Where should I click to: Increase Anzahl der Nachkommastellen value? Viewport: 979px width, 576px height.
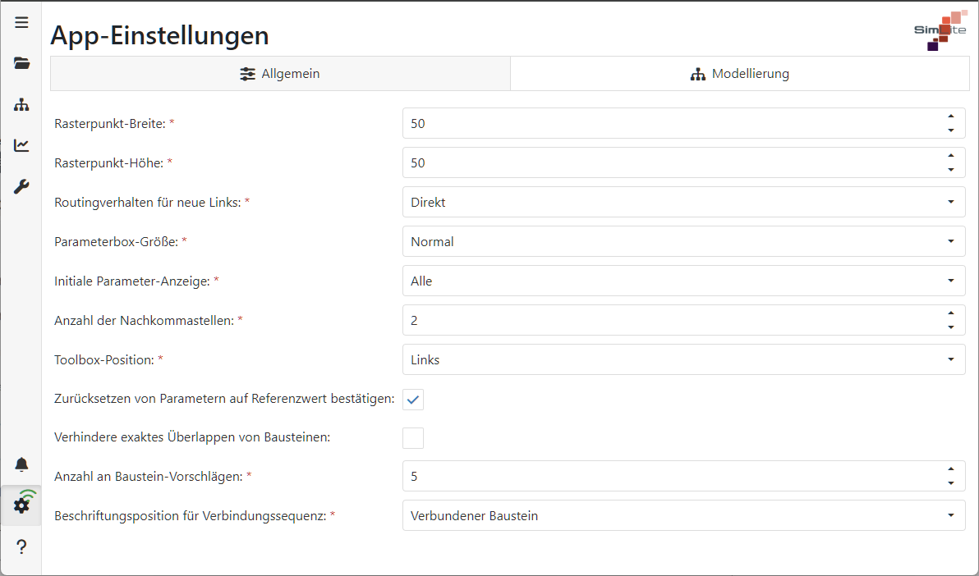[x=951, y=313]
